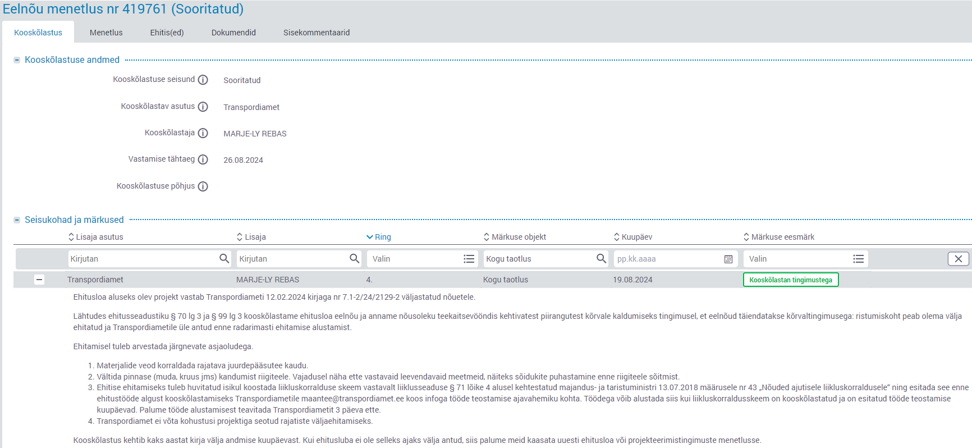The image size is (972, 448).
Task: Open the info icon beside Kooskõlastuse põhjus
Action: pyautogui.click(x=203, y=186)
